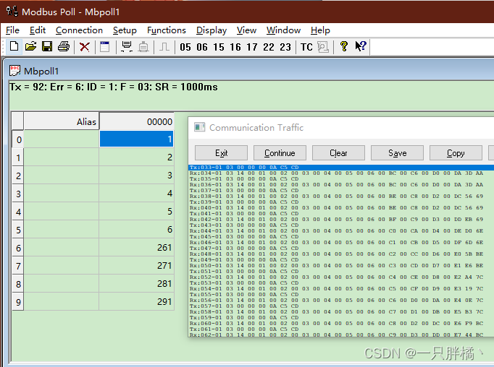Save the document with floppy disk icon

coord(47,47)
